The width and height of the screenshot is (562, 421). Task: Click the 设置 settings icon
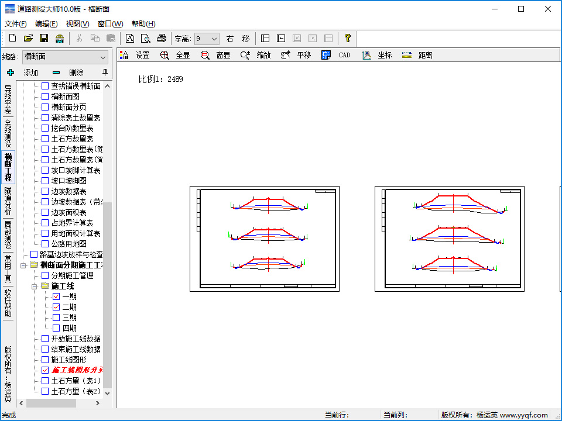[x=124, y=55]
